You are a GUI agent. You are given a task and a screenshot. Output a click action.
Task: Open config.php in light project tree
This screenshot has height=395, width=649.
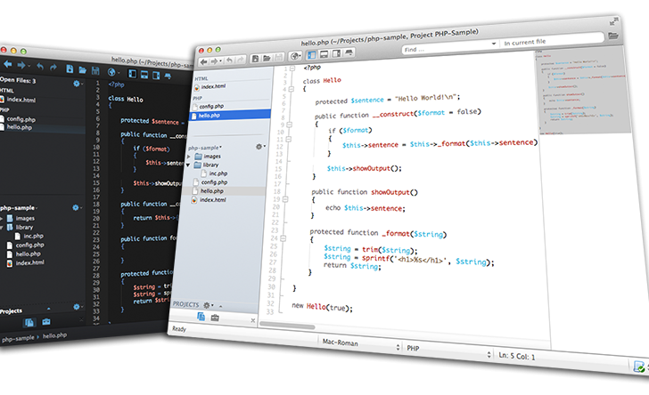(x=214, y=181)
